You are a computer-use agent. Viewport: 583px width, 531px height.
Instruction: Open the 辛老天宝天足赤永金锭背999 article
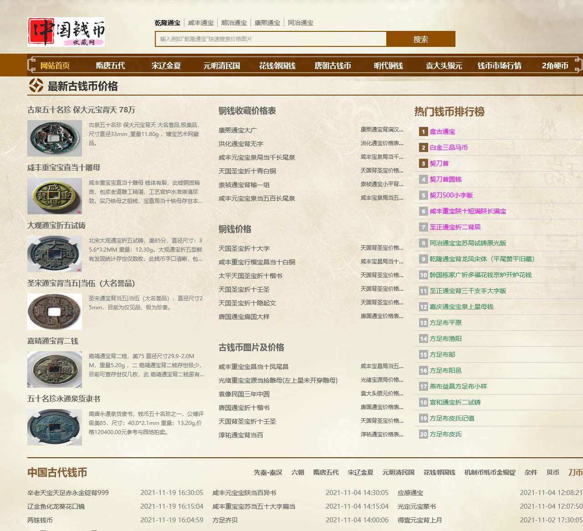tap(68, 493)
